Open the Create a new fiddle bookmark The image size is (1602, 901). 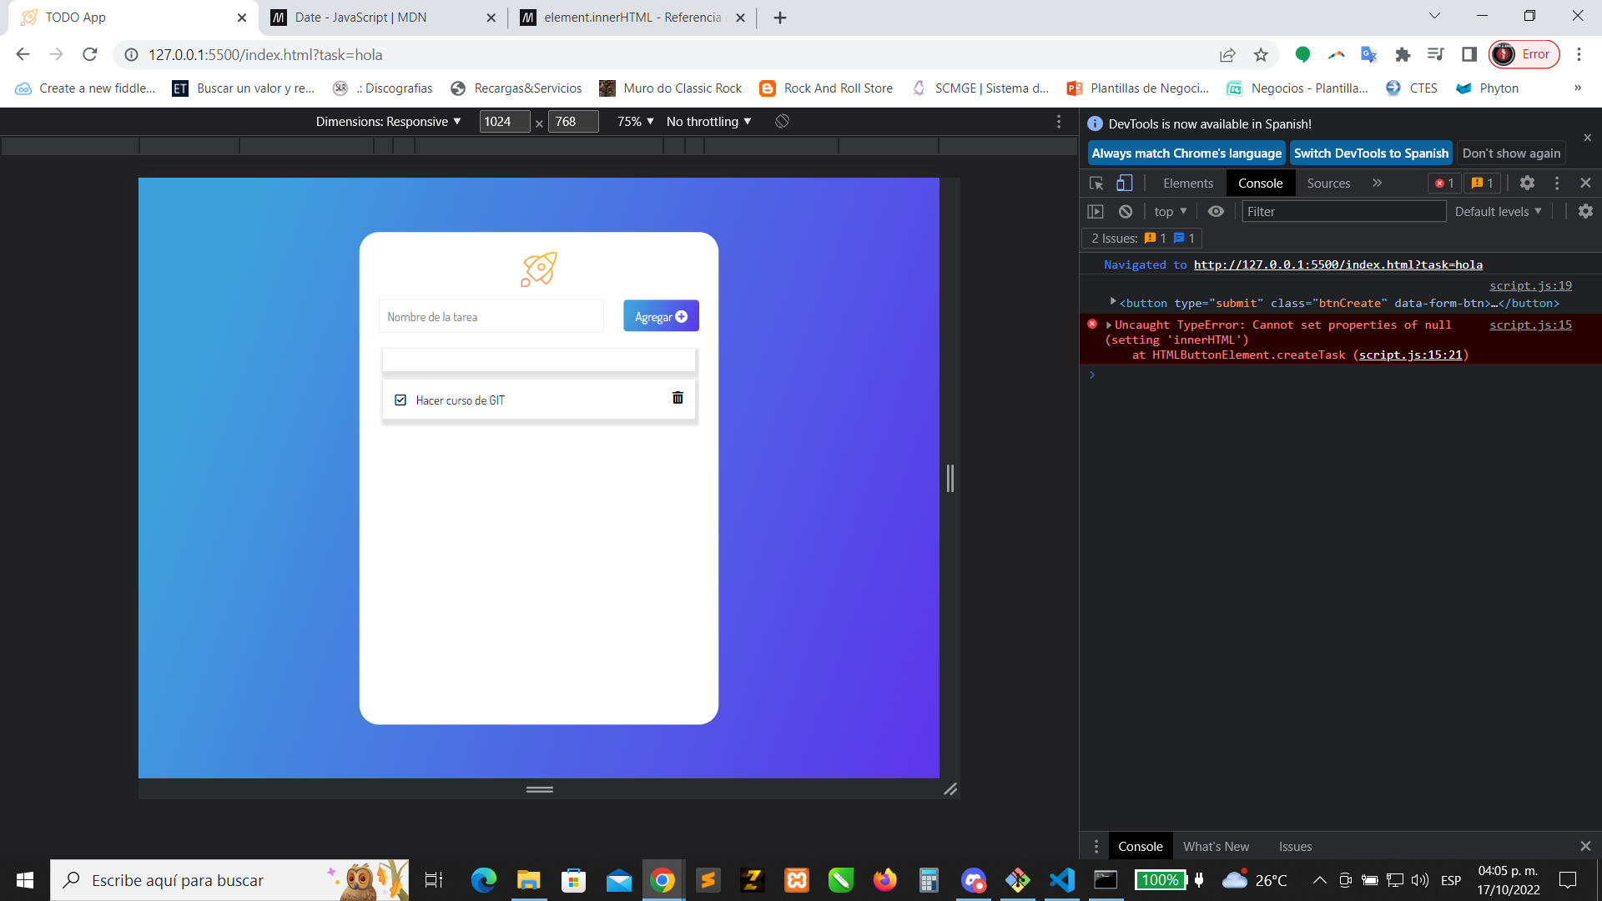(x=85, y=88)
